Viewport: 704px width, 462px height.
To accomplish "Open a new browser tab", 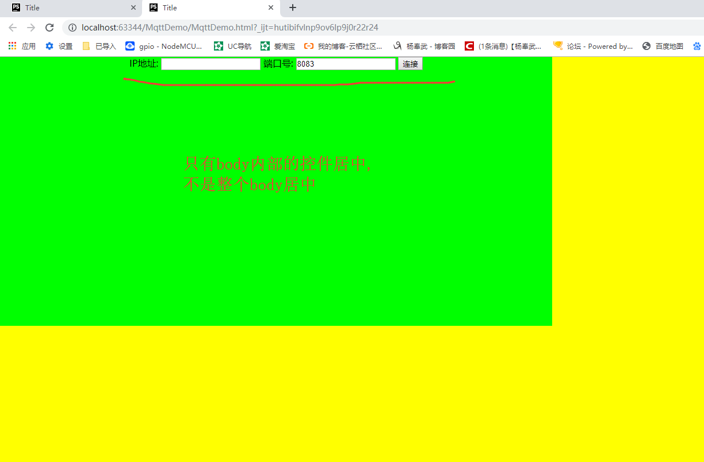I will [293, 8].
